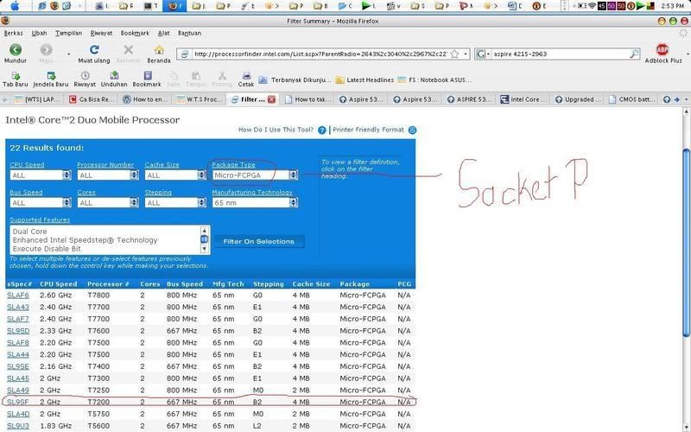Open the Beranda home icon
The width and height of the screenshot is (691, 432).
coord(159,50)
